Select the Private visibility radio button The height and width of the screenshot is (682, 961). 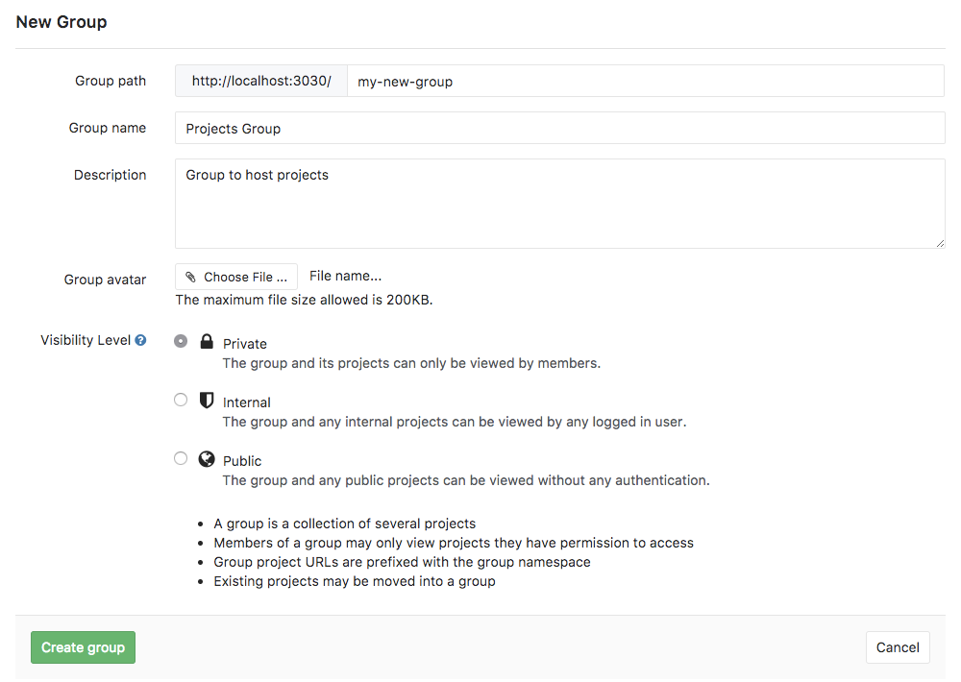(x=181, y=341)
